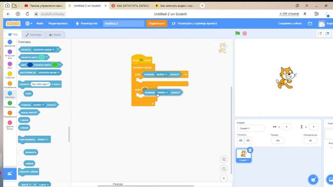Hide the sprite with the crossed eye button
Screen dimensions: 333x187
(x=248, y=140)
